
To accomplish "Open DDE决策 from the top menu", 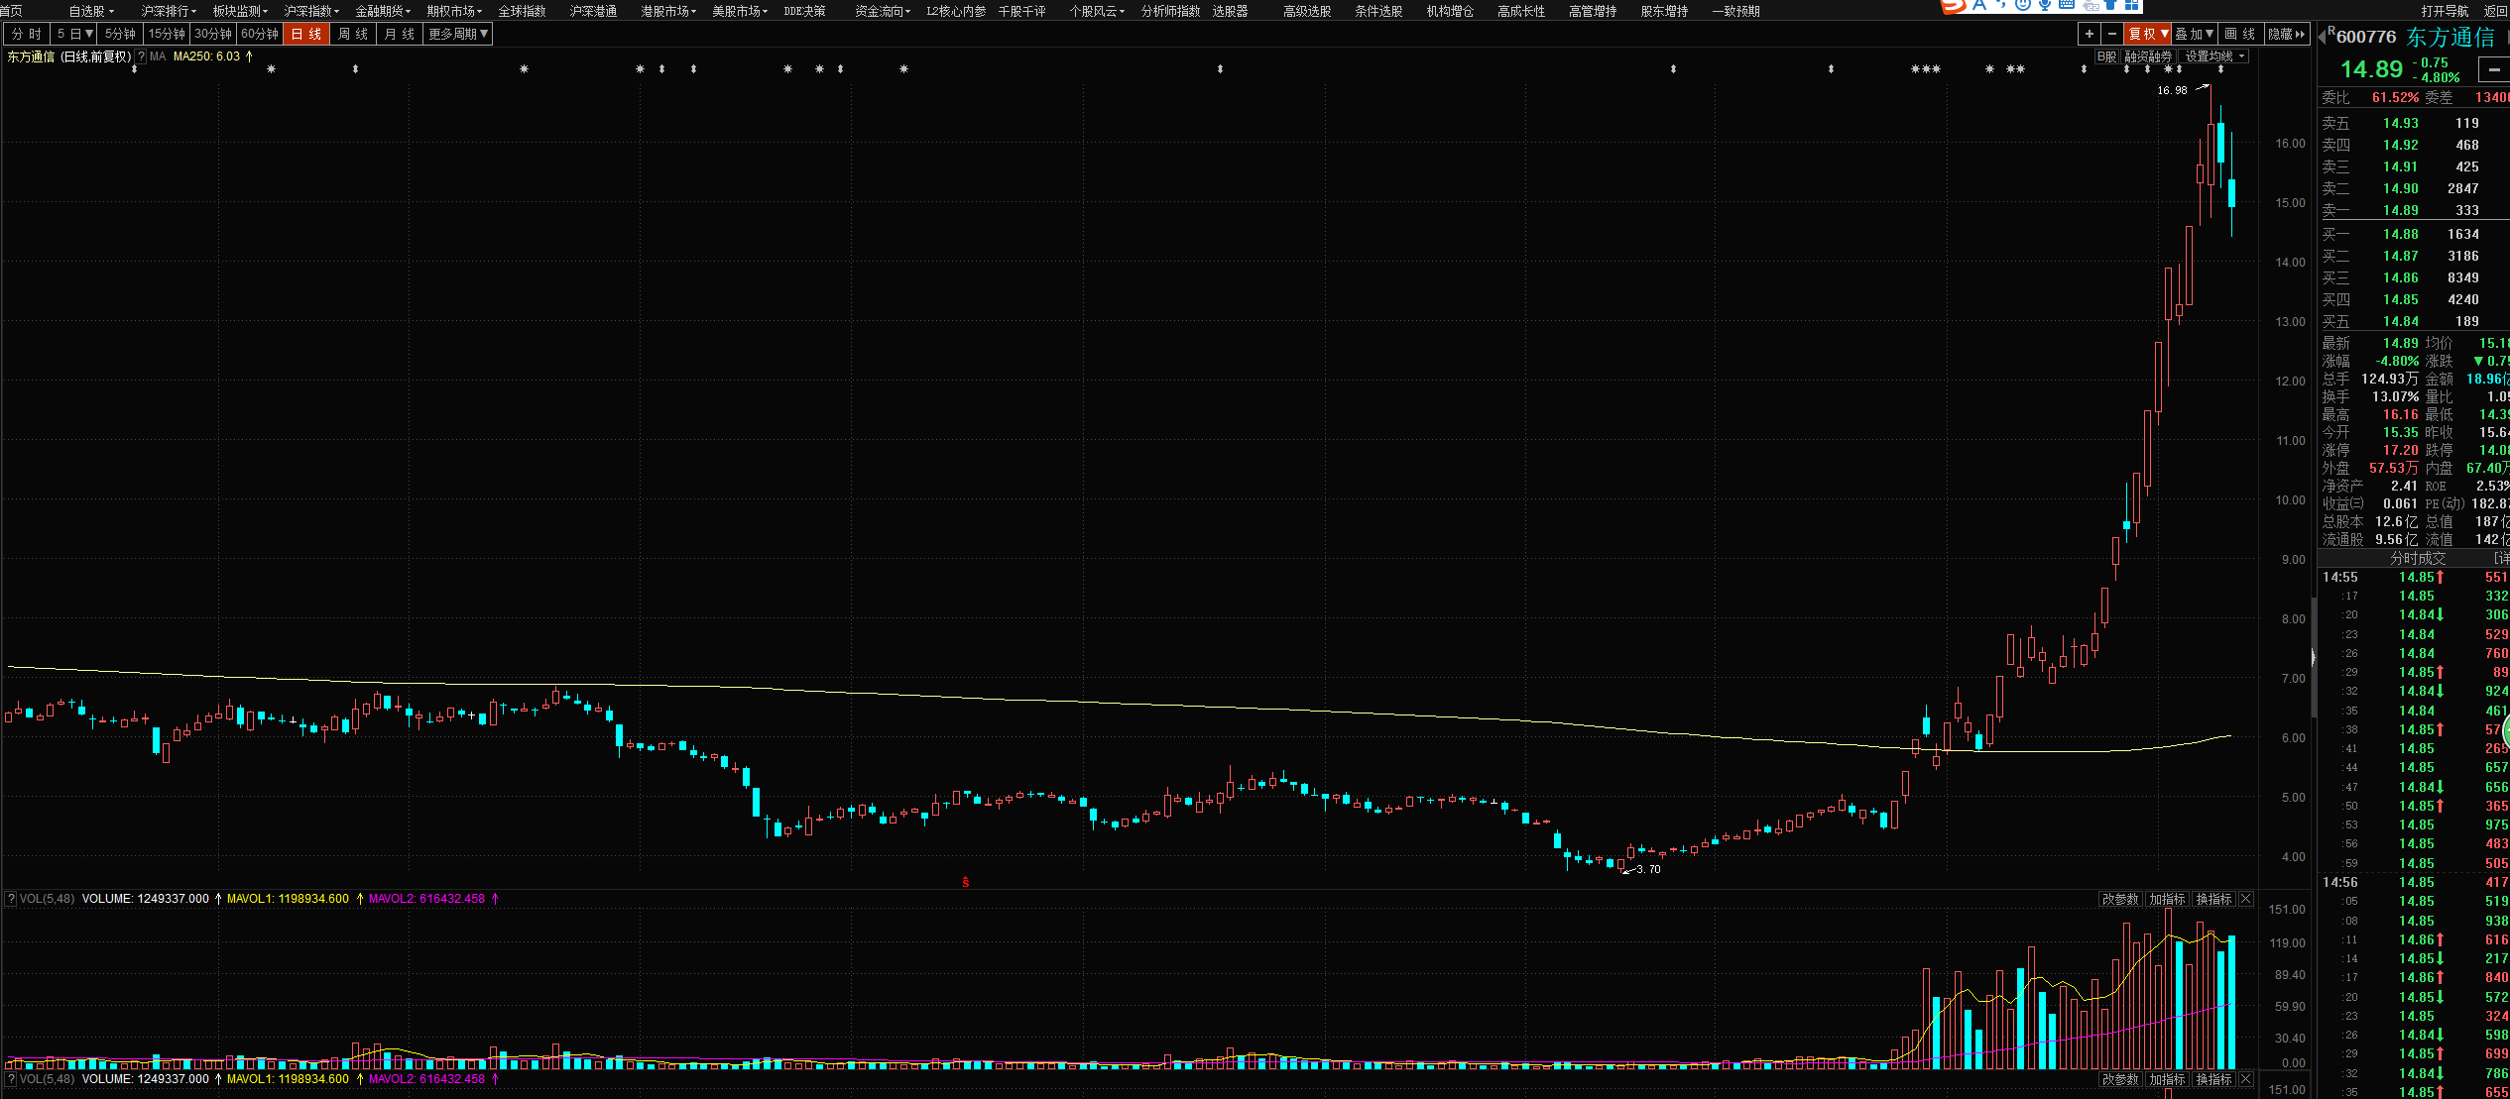I will [x=804, y=11].
